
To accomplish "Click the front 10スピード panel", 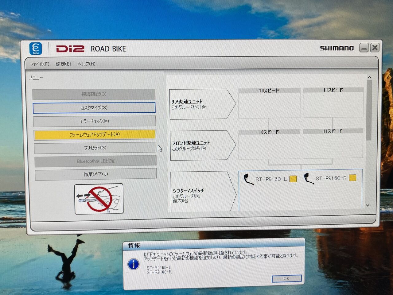I will click(x=269, y=144).
